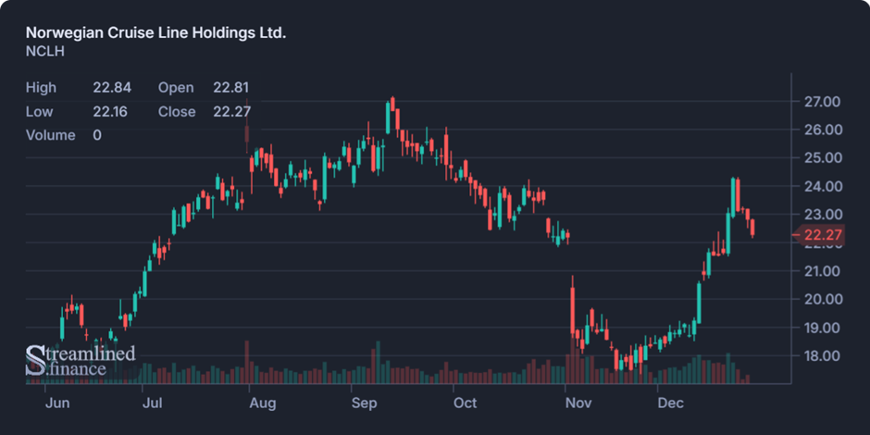
Task: Click the 23.00 price axis label
Action: [x=822, y=215]
